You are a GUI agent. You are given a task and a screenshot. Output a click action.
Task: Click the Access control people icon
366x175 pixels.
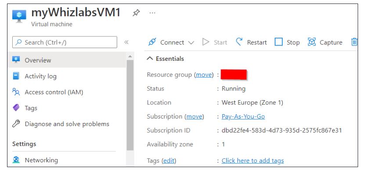tap(16, 92)
